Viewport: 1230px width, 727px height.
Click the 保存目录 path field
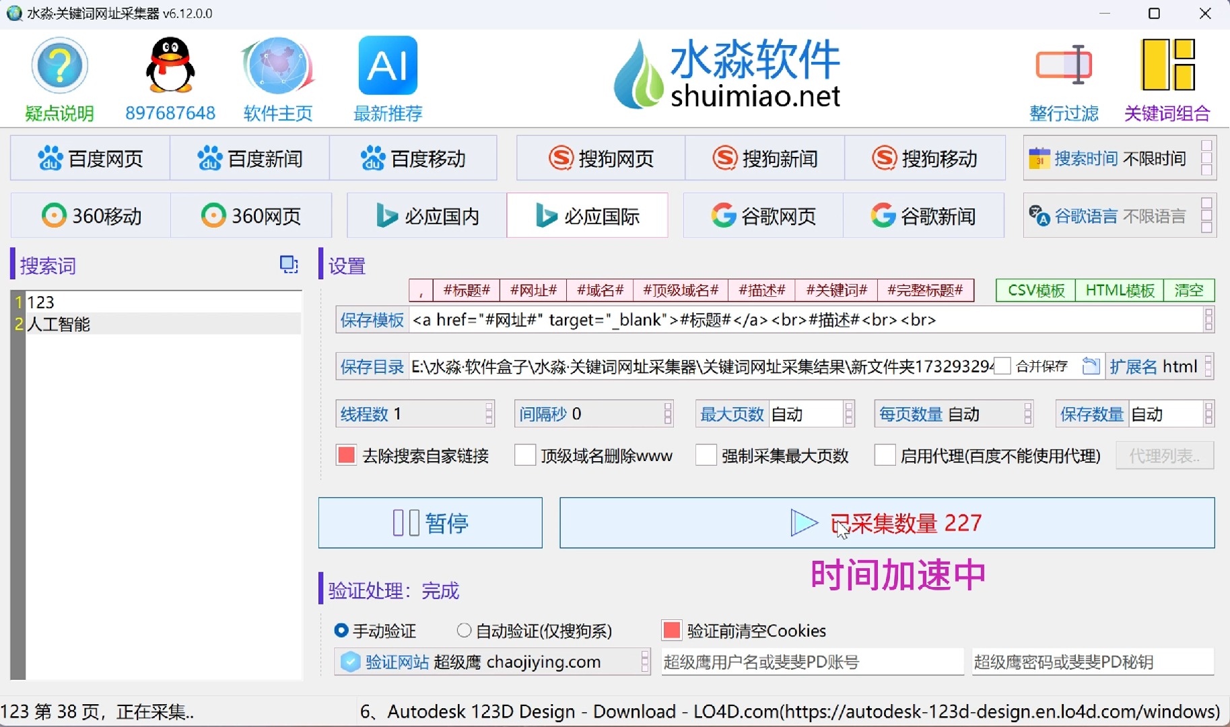point(700,367)
